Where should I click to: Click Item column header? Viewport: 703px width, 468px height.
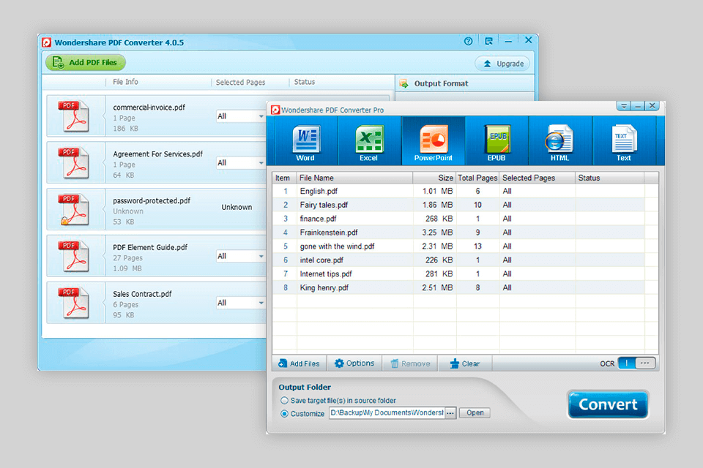[283, 178]
